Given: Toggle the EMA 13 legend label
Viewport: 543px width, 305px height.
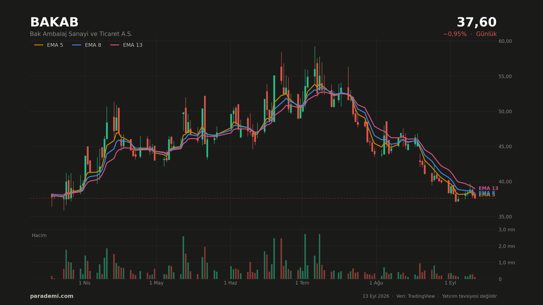Looking at the screenshot, I should [133, 45].
